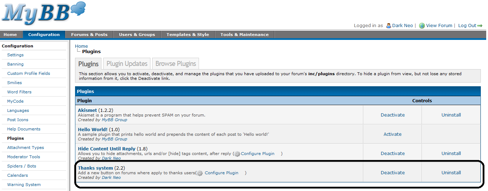Open the Templates & Style menu

click(x=188, y=35)
